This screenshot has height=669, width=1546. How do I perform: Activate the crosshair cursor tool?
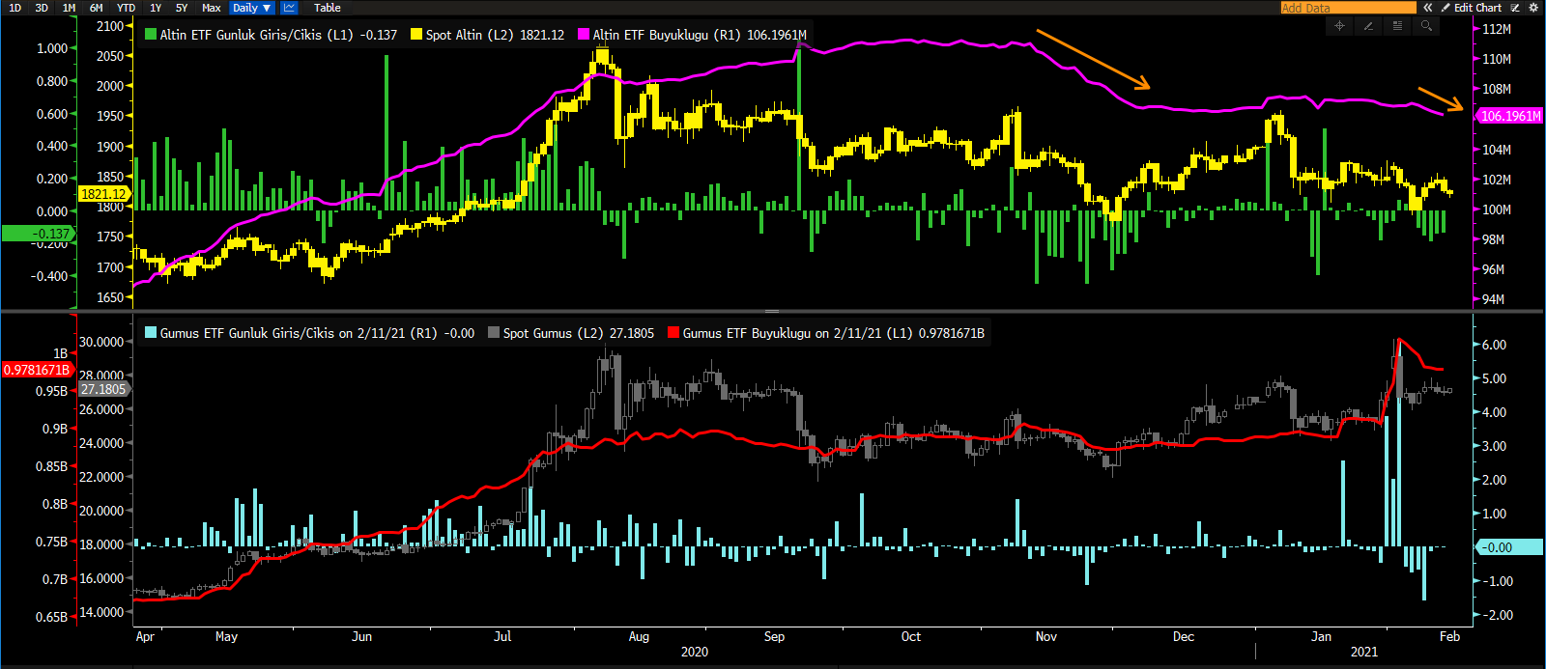tap(1339, 26)
